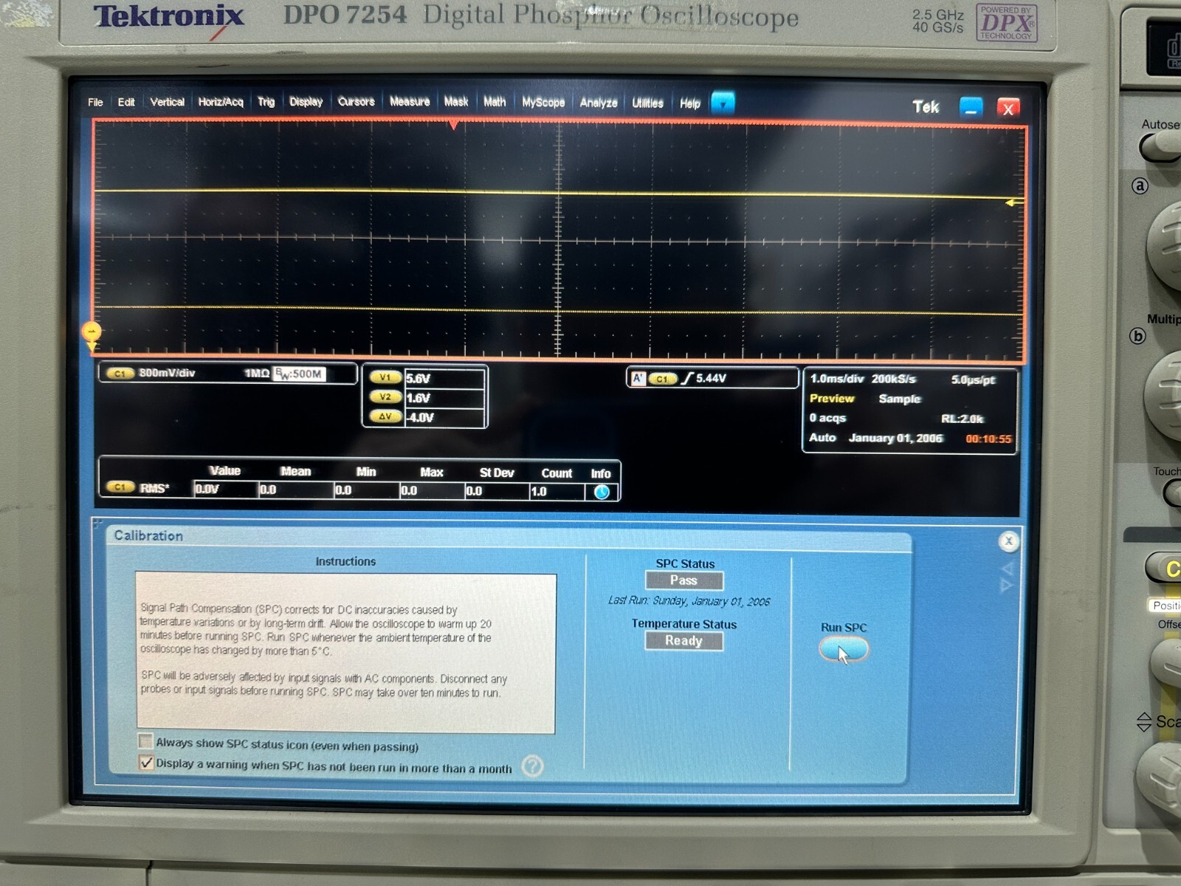Click the blue dropdown arrow button after Help

click(x=723, y=103)
